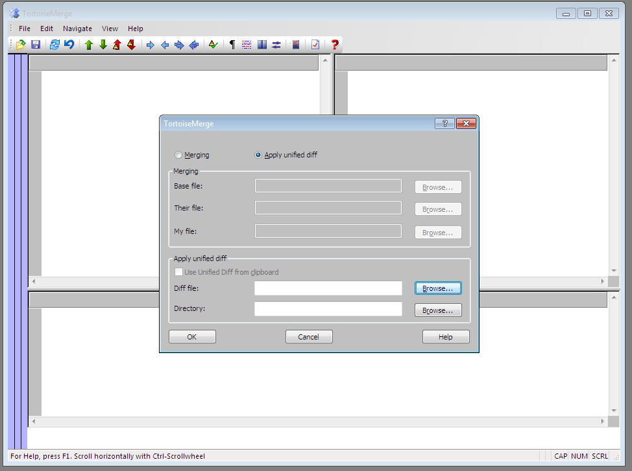Click the Open file toolbar icon
The height and width of the screenshot is (471, 632).
(21, 45)
